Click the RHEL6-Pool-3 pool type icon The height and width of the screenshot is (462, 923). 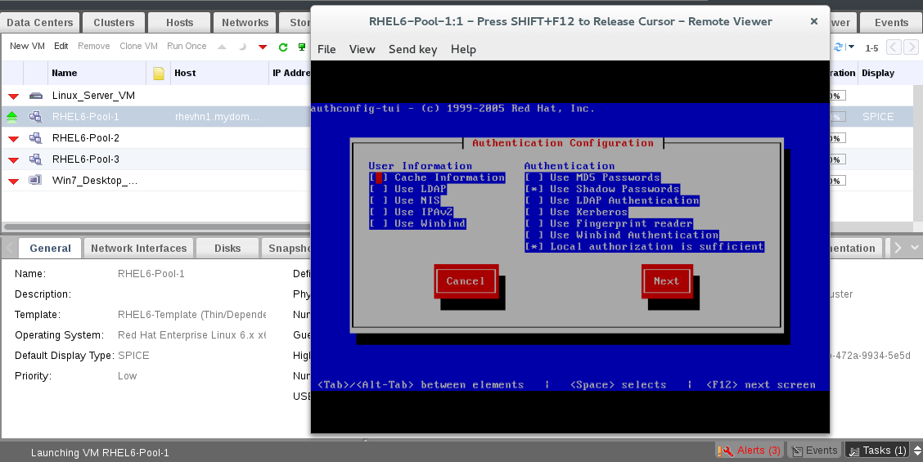[x=35, y=159]
